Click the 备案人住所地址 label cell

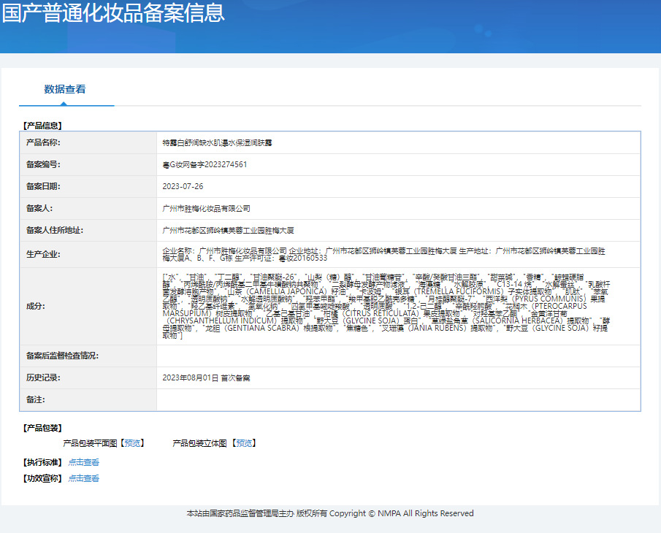[x=88, y=231]
